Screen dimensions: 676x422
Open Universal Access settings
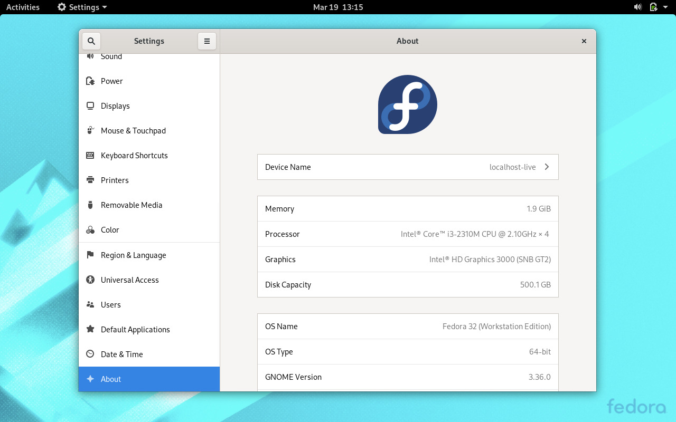(130, 280)
